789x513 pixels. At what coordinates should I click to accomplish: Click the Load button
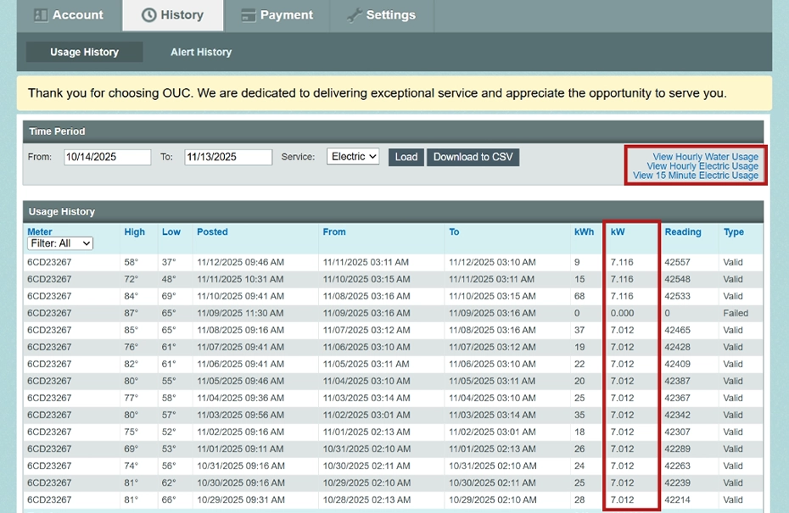(x=406, y=156)
